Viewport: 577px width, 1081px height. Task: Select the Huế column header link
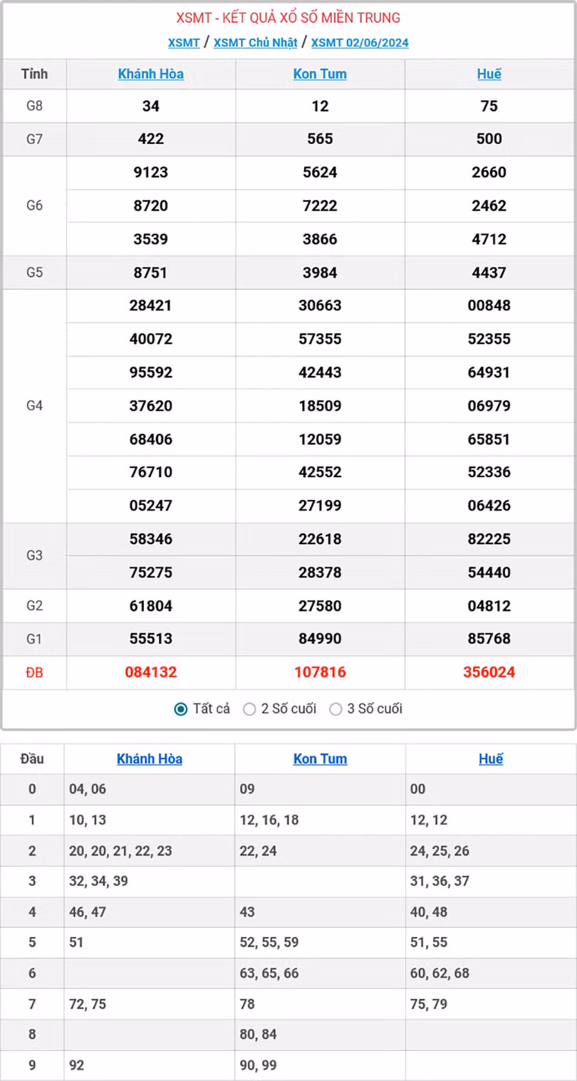[x=489, y=73]
